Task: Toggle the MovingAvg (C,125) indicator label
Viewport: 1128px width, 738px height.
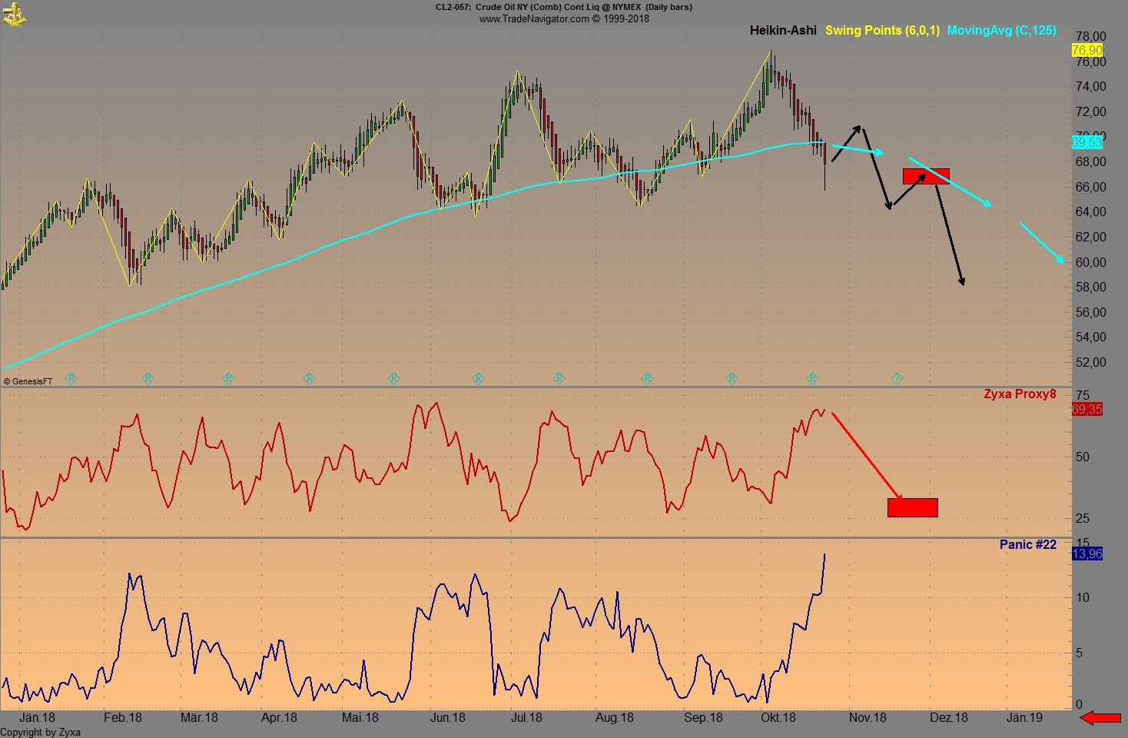Action: (x=1002, y=31)
